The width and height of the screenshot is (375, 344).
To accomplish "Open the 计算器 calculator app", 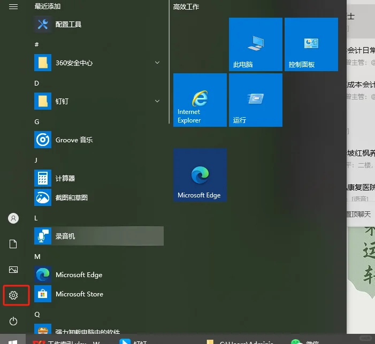I will [99, 178].
